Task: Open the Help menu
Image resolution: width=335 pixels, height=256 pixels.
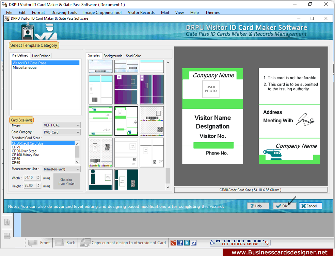Action: (194, 12)
